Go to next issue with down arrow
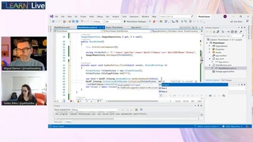 (x=91, y=101)
